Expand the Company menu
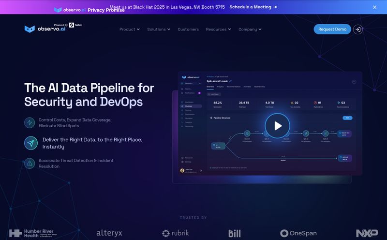Viewport: 387px width, 240px height. pyautogui.click(x=250, y=29)
